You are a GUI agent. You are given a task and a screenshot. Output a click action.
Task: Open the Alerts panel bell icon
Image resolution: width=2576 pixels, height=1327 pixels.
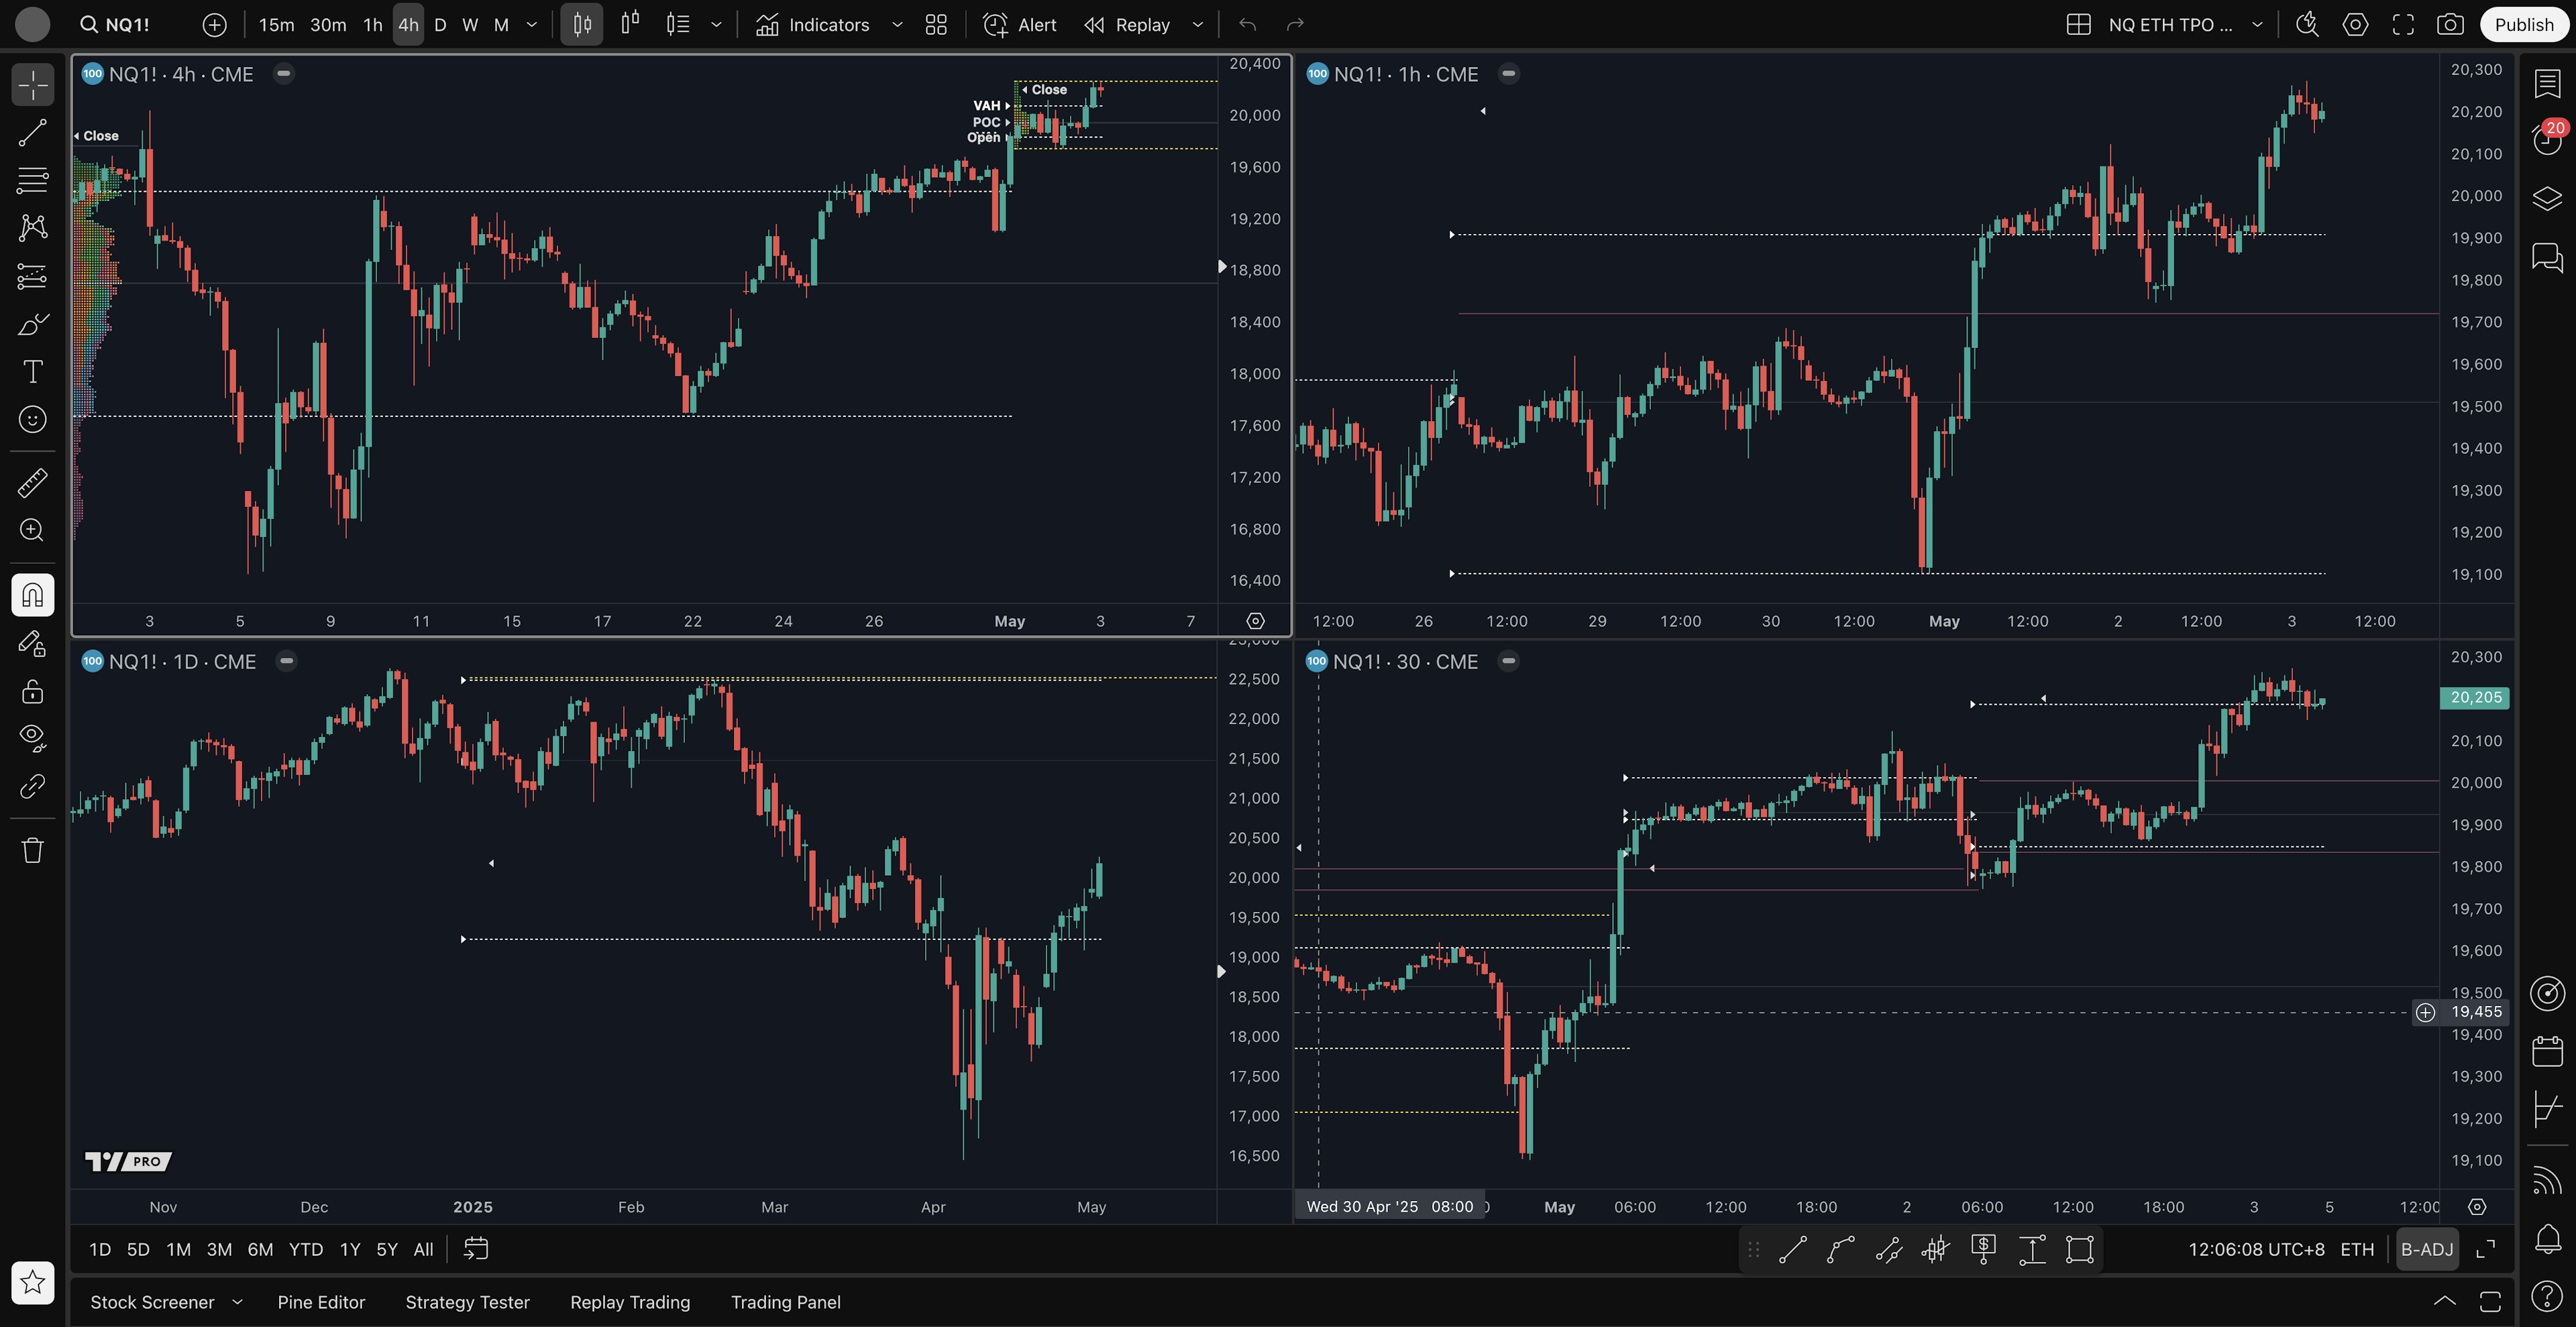(x=2547, y=1239)
